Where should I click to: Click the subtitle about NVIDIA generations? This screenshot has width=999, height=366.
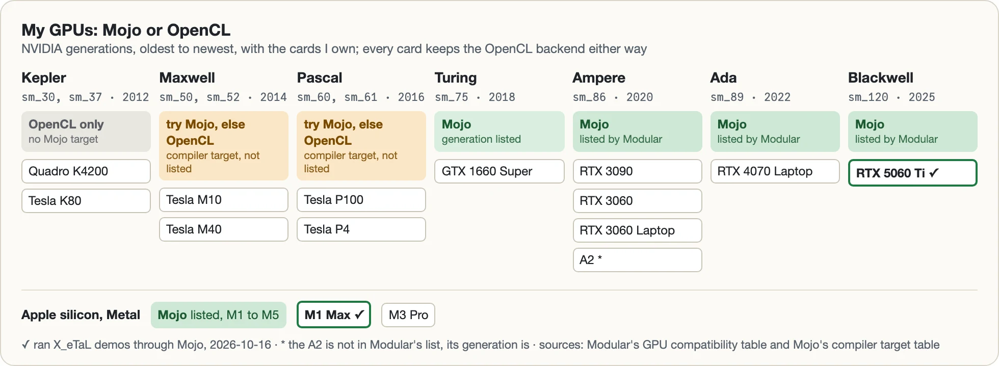(x=334, y=49)
